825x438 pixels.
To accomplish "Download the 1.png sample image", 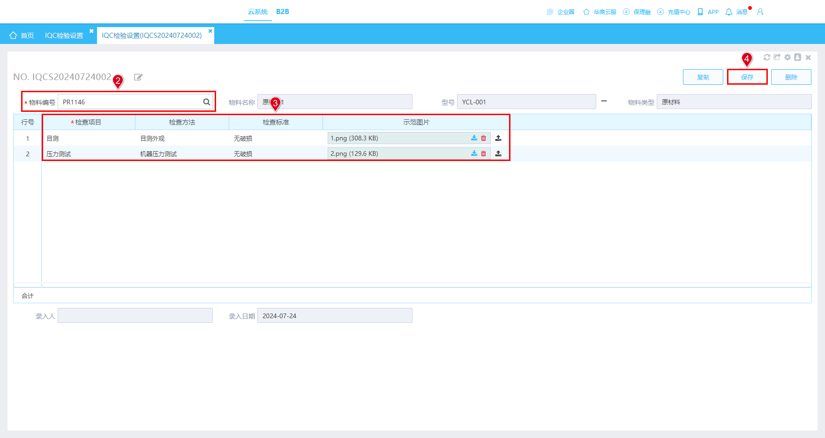I will pyautogui.click(x=474, y=138).
